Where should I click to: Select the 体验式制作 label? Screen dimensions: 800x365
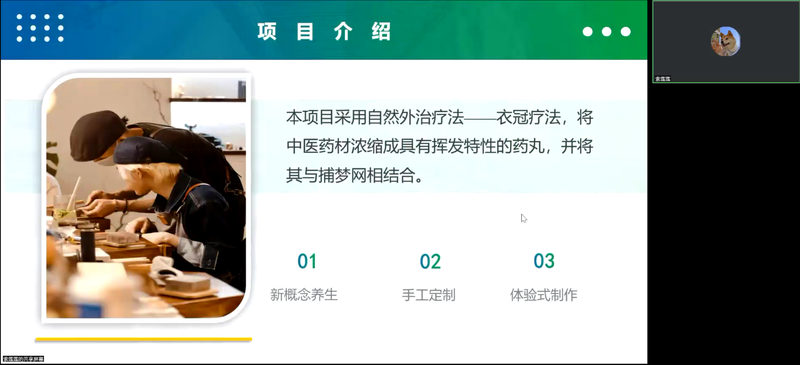544,294
